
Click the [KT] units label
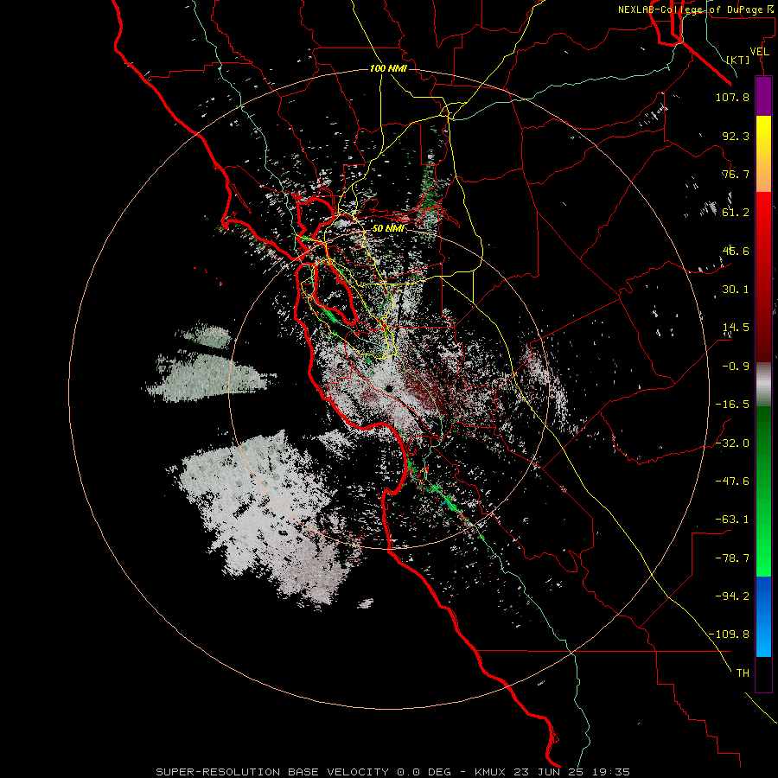tap(737, 60)
